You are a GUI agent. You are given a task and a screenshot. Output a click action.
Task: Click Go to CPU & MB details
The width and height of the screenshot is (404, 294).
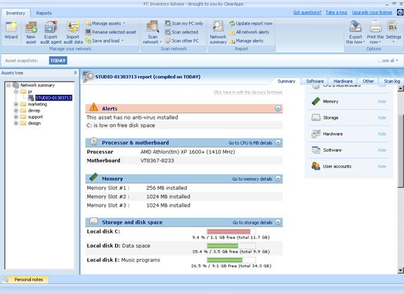[x=250, y=143]
